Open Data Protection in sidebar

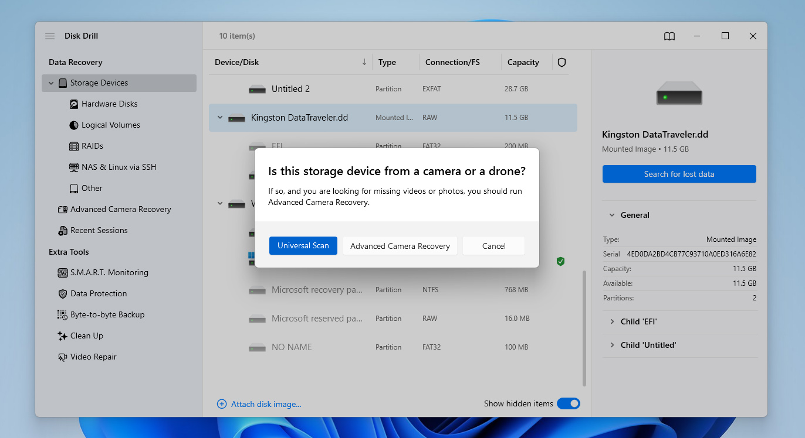[x=98, y=293]
